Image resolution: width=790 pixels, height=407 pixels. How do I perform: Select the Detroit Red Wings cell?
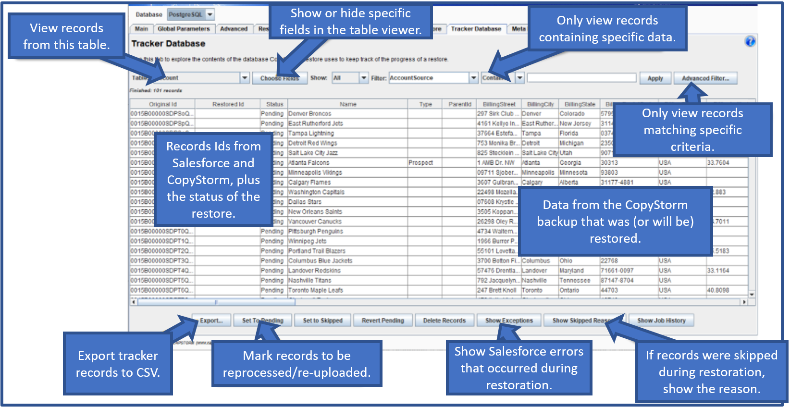click(348, 143)
